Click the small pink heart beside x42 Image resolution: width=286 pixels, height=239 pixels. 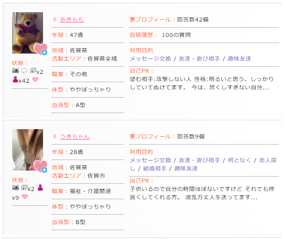coord(35,79)
